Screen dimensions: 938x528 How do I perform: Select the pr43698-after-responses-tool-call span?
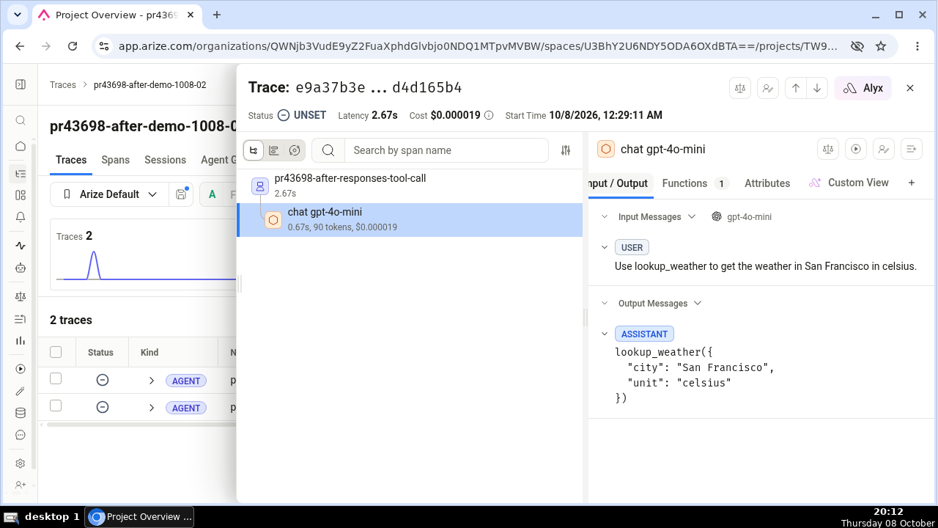[410, 186]
